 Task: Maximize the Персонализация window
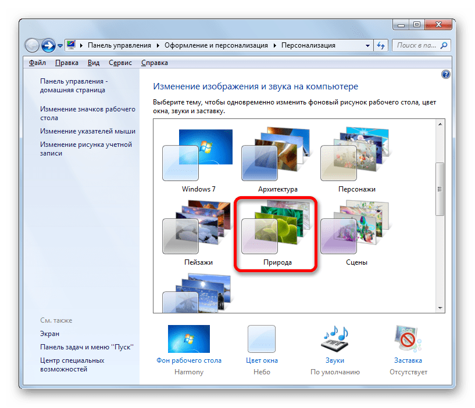(x=417, y=25)
